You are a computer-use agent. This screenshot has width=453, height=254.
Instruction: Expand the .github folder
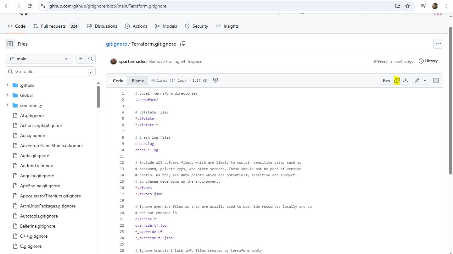(x=8, y=85)
